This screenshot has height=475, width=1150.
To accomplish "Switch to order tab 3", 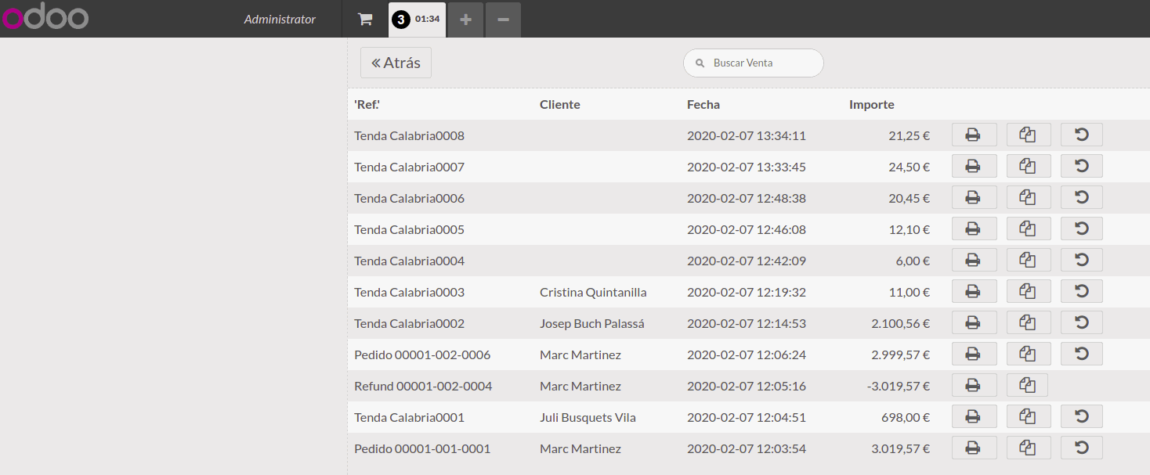I will point(417,20).
